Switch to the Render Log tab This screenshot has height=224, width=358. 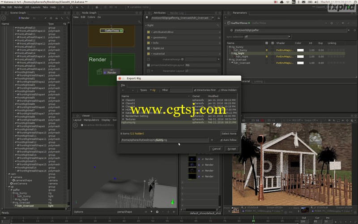[x=177, y=13]
